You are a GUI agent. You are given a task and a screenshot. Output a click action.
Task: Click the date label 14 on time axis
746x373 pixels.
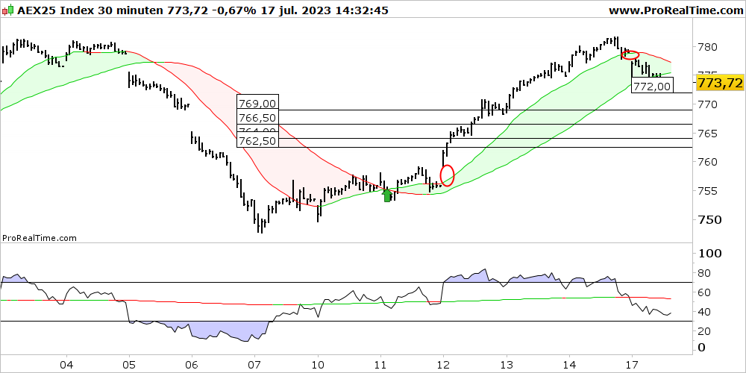569,364
